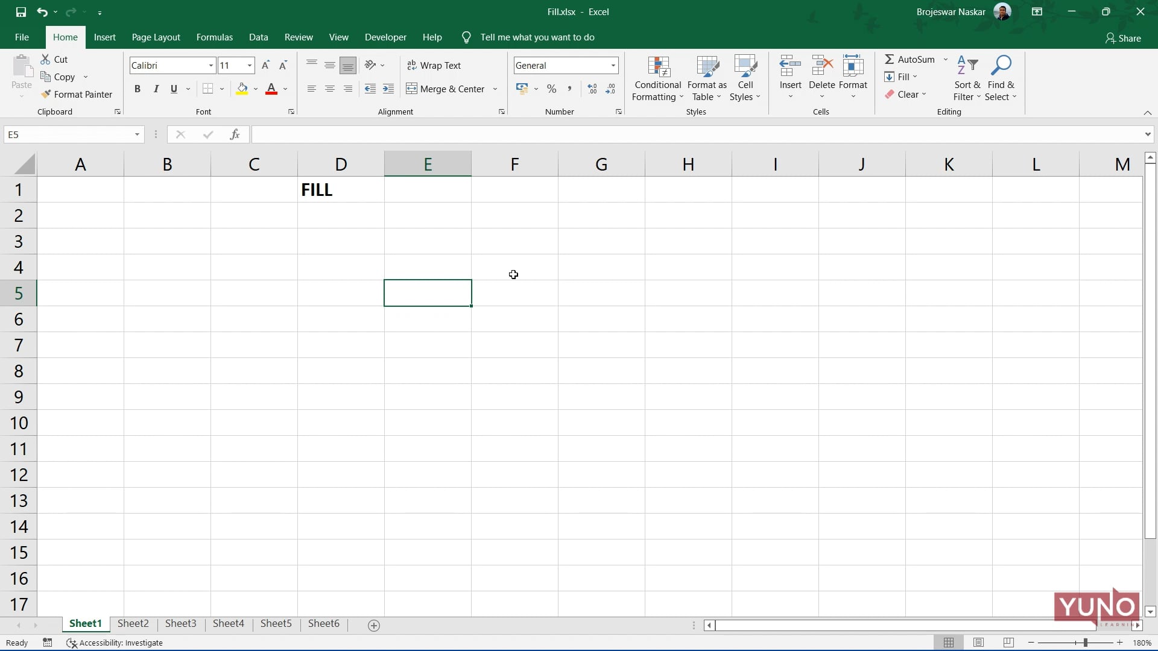Click the Sheet3 worksheet tab
This screenshot has height=651, width=1158.
coord(182,623)
